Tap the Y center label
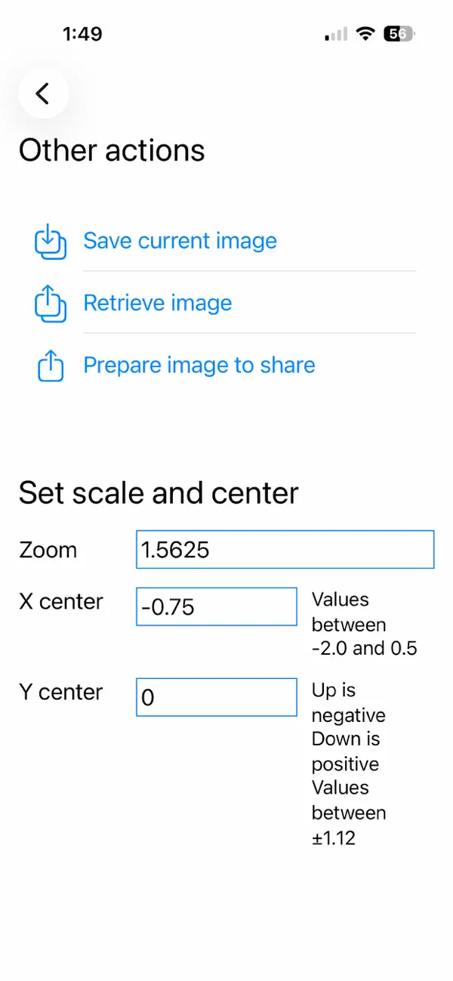453x981 pixels. tap(61, 692)
